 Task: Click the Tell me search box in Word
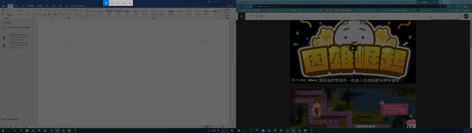[78, 6]
